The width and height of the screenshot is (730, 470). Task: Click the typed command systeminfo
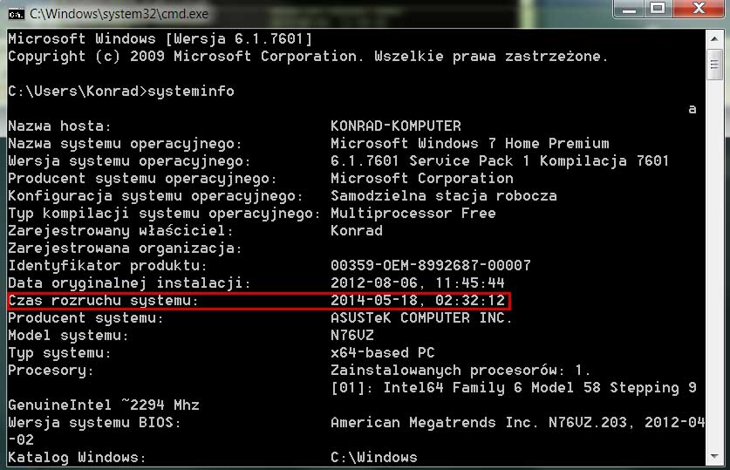coord(191,92)
